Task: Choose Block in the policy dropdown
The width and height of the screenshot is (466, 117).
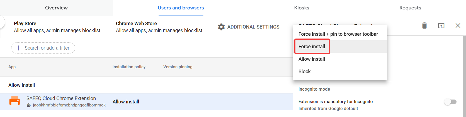Action: coord(304,72)
